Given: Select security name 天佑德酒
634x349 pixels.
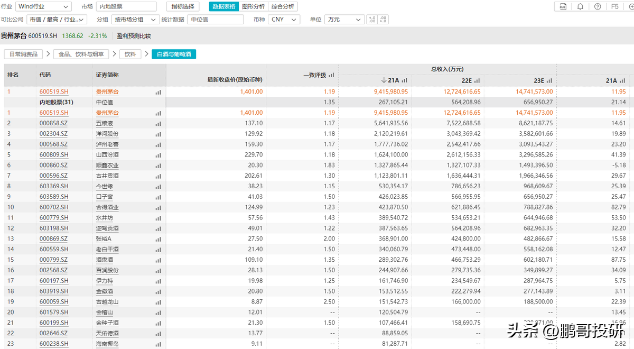Looking at the screenshot, I should pos(107,333).
